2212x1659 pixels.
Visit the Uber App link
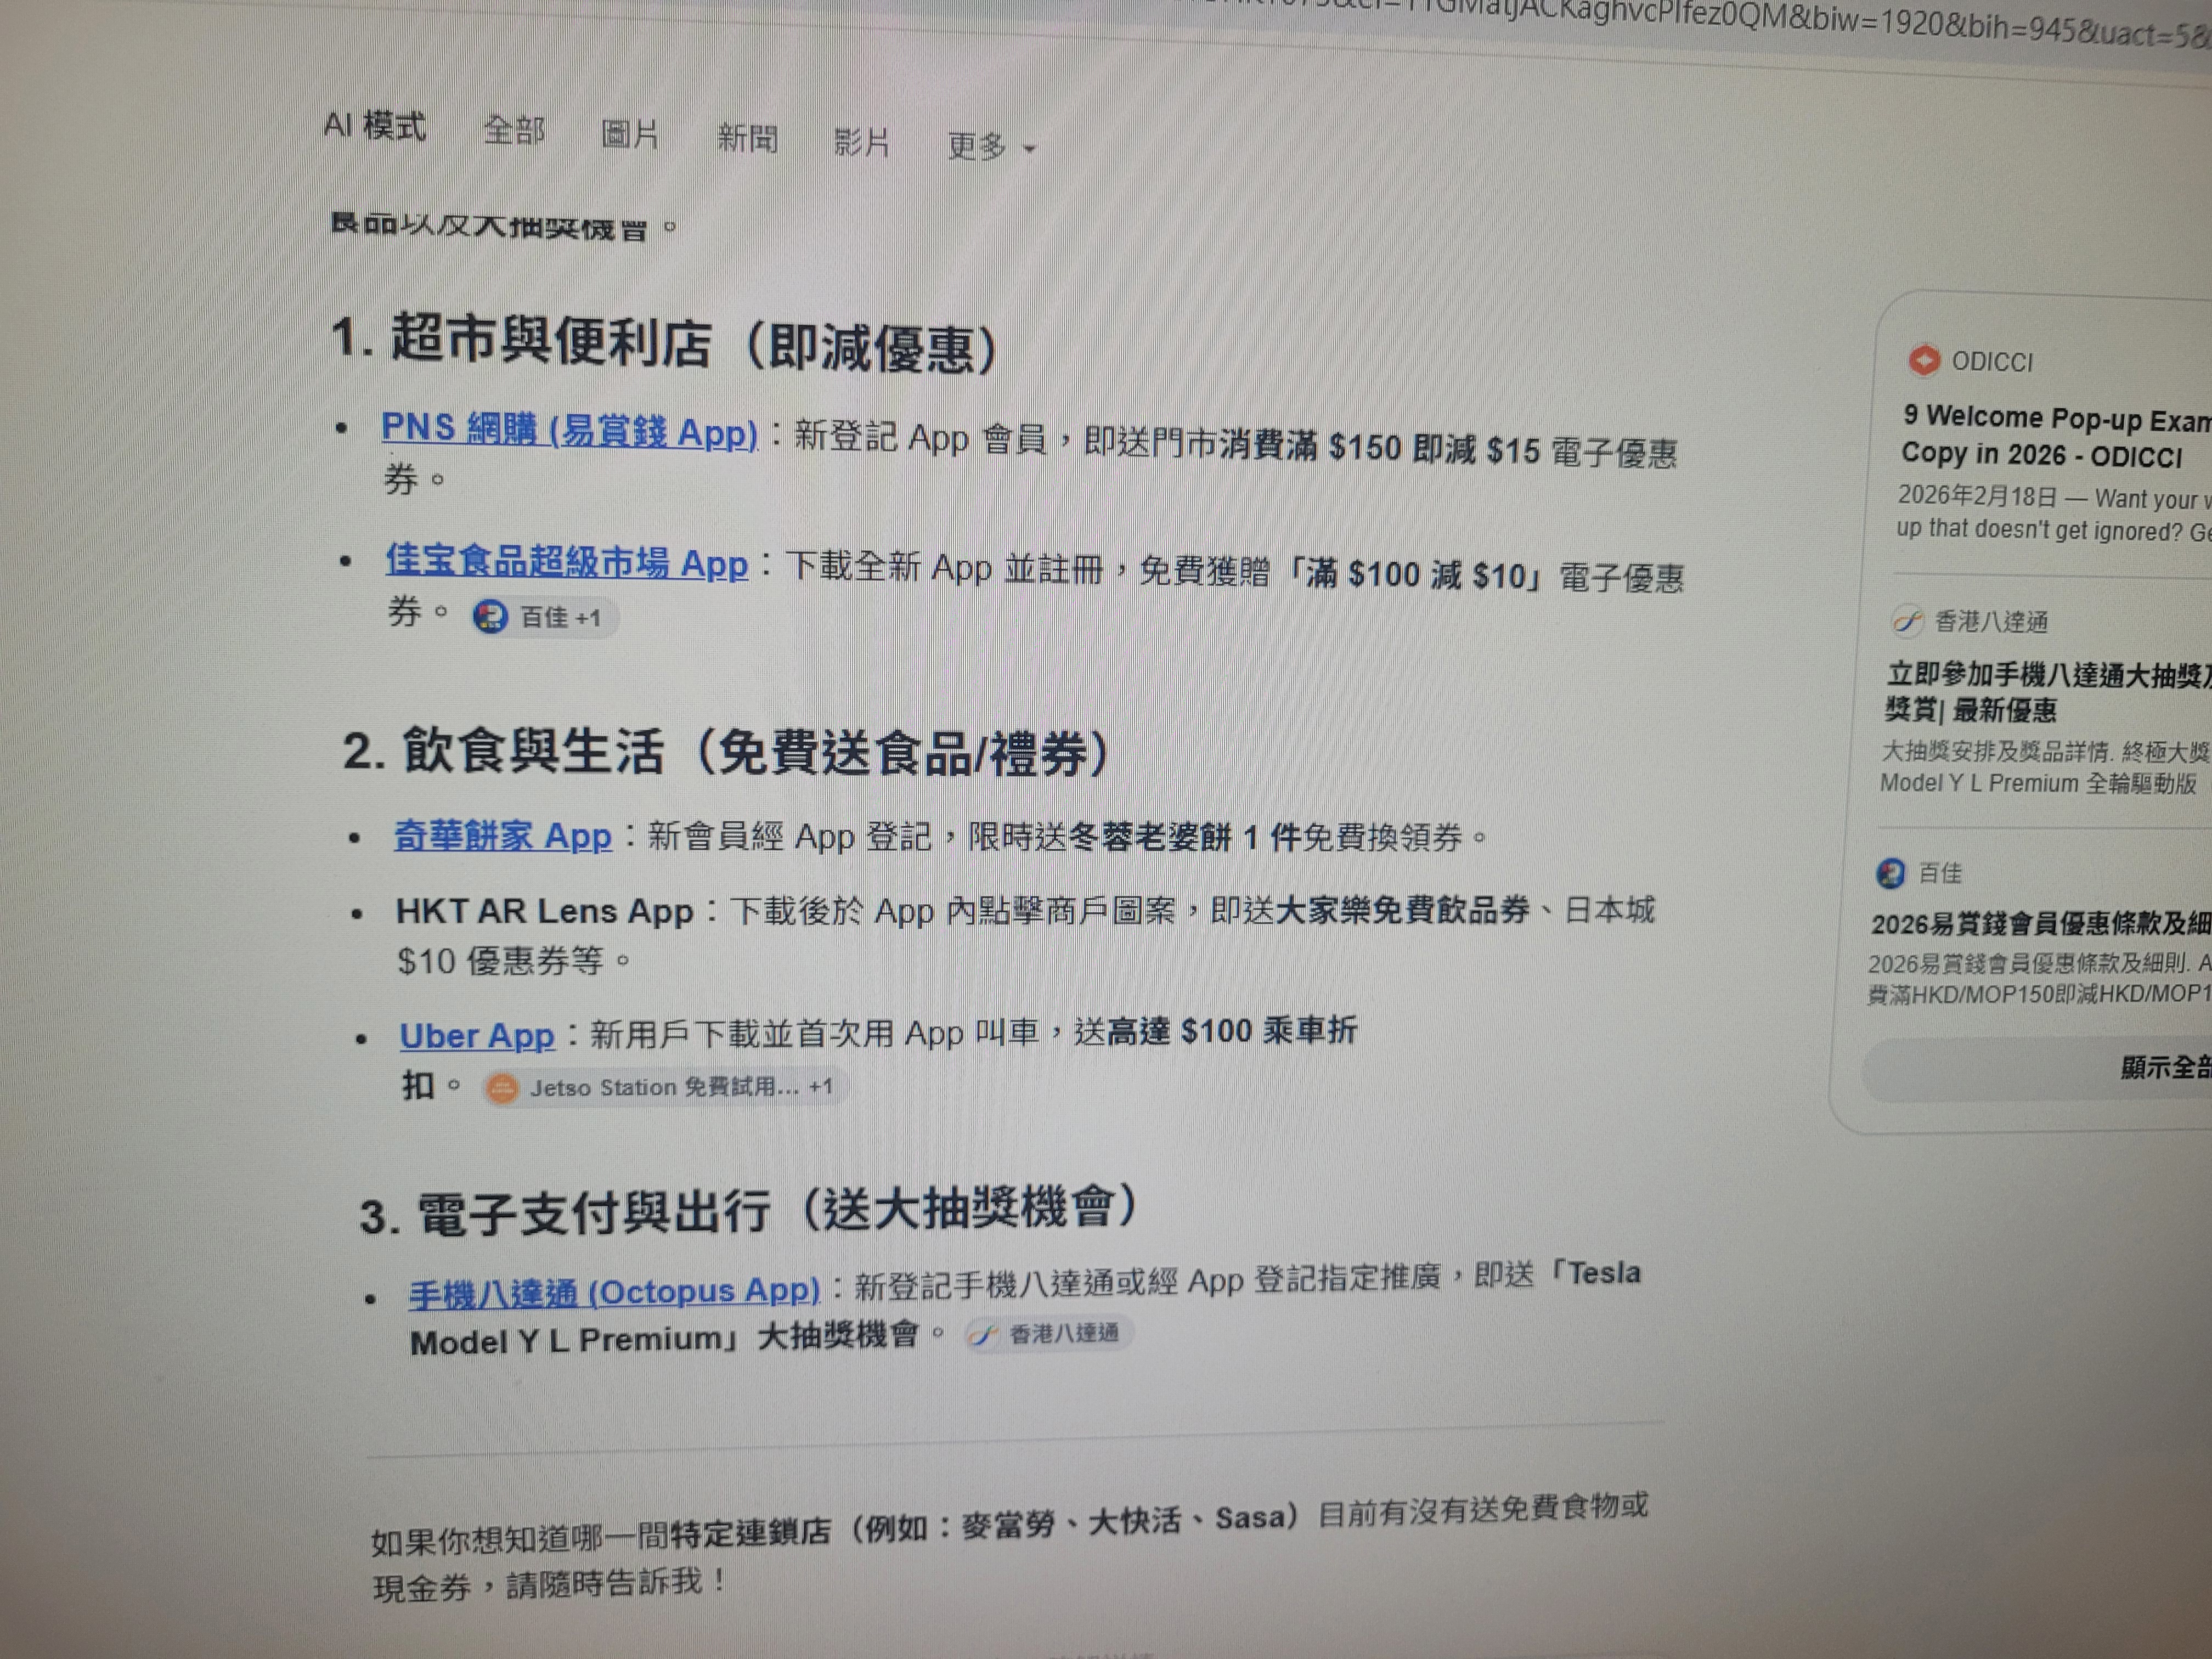[x=477, y=1036]
